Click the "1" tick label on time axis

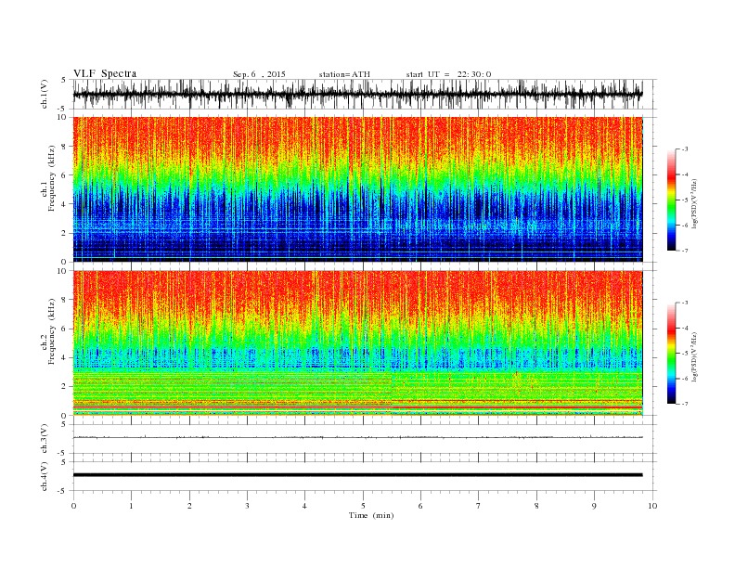pos(131,506)
